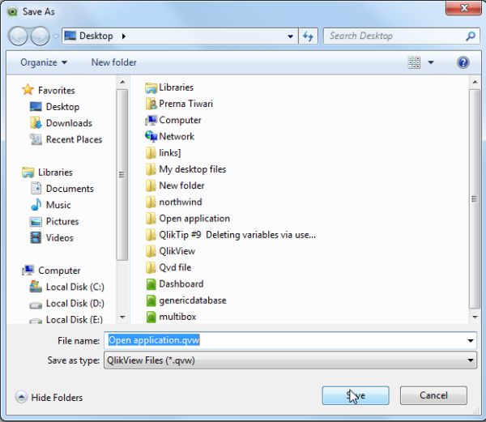486x422 pixels.
Task: Click the file list vertical scrollbar thumb
Action: point(475,199)
